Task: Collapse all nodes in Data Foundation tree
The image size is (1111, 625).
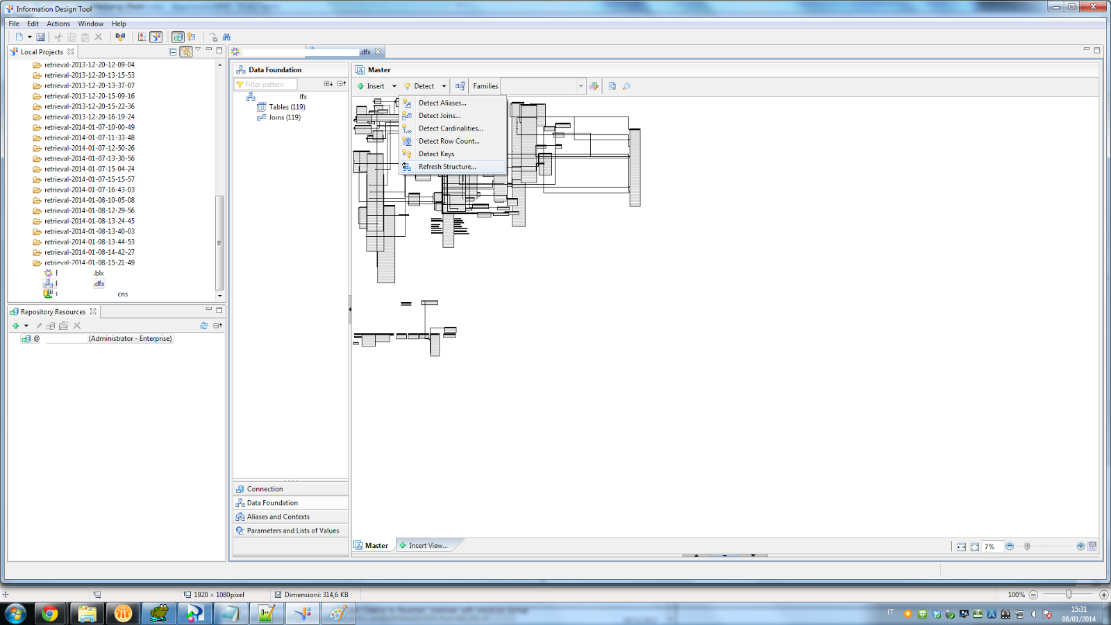Action: pos(341,83)
